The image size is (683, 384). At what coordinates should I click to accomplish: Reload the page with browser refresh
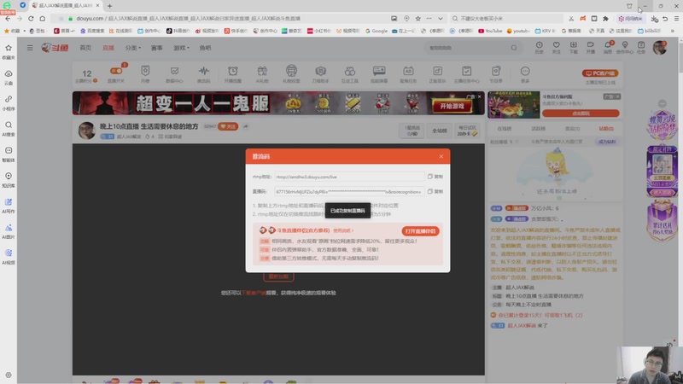point(31,18)
